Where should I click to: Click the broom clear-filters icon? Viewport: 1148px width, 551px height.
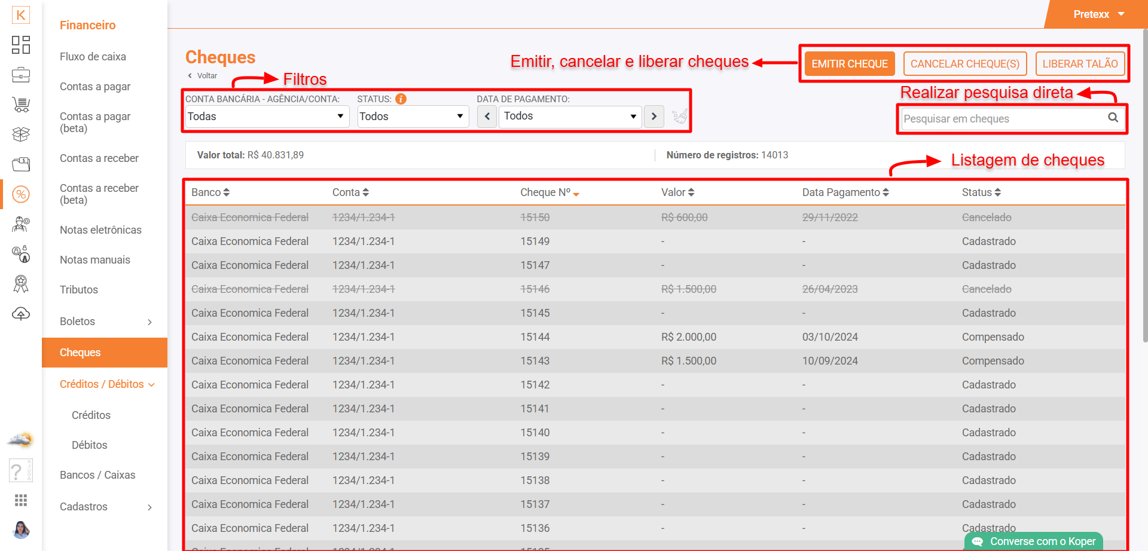[679, 116]
